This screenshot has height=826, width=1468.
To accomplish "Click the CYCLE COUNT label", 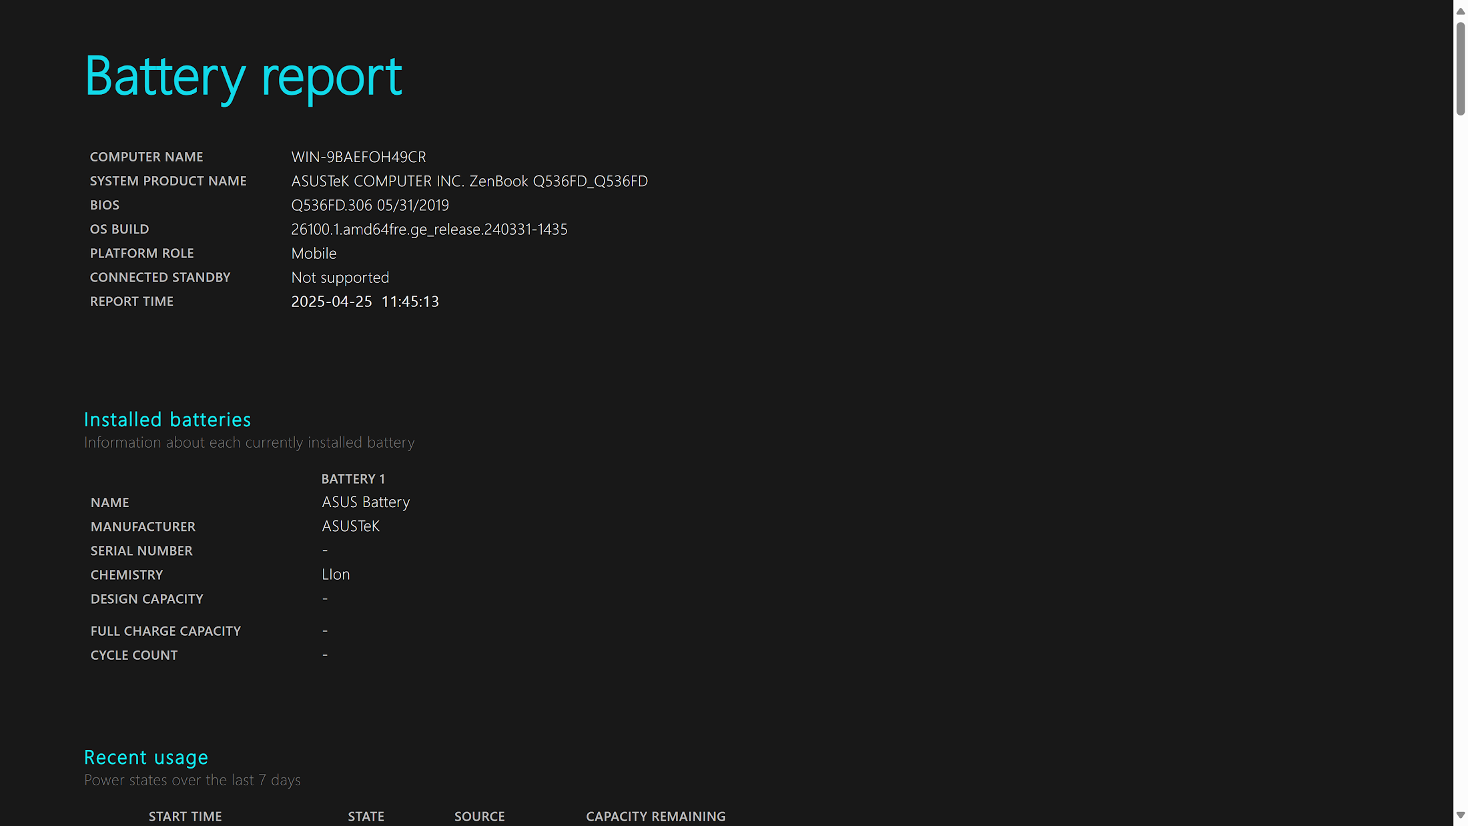I will click(134, 655).
